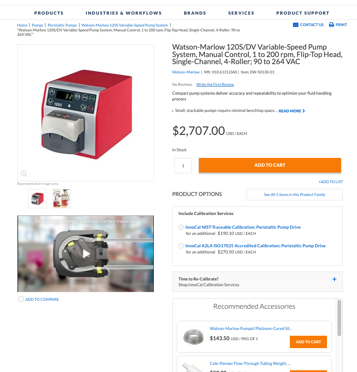357x372 pixels.
Task: Open the Industries & Workflows menu
Action: [x=124, y=13]
